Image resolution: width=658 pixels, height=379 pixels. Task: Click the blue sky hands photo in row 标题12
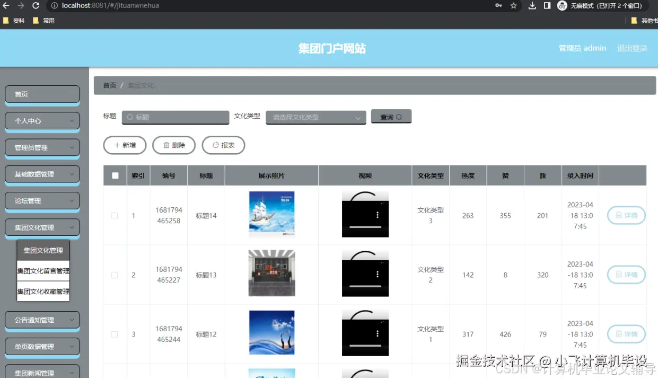pyautogui.click(x=272, y=333)
